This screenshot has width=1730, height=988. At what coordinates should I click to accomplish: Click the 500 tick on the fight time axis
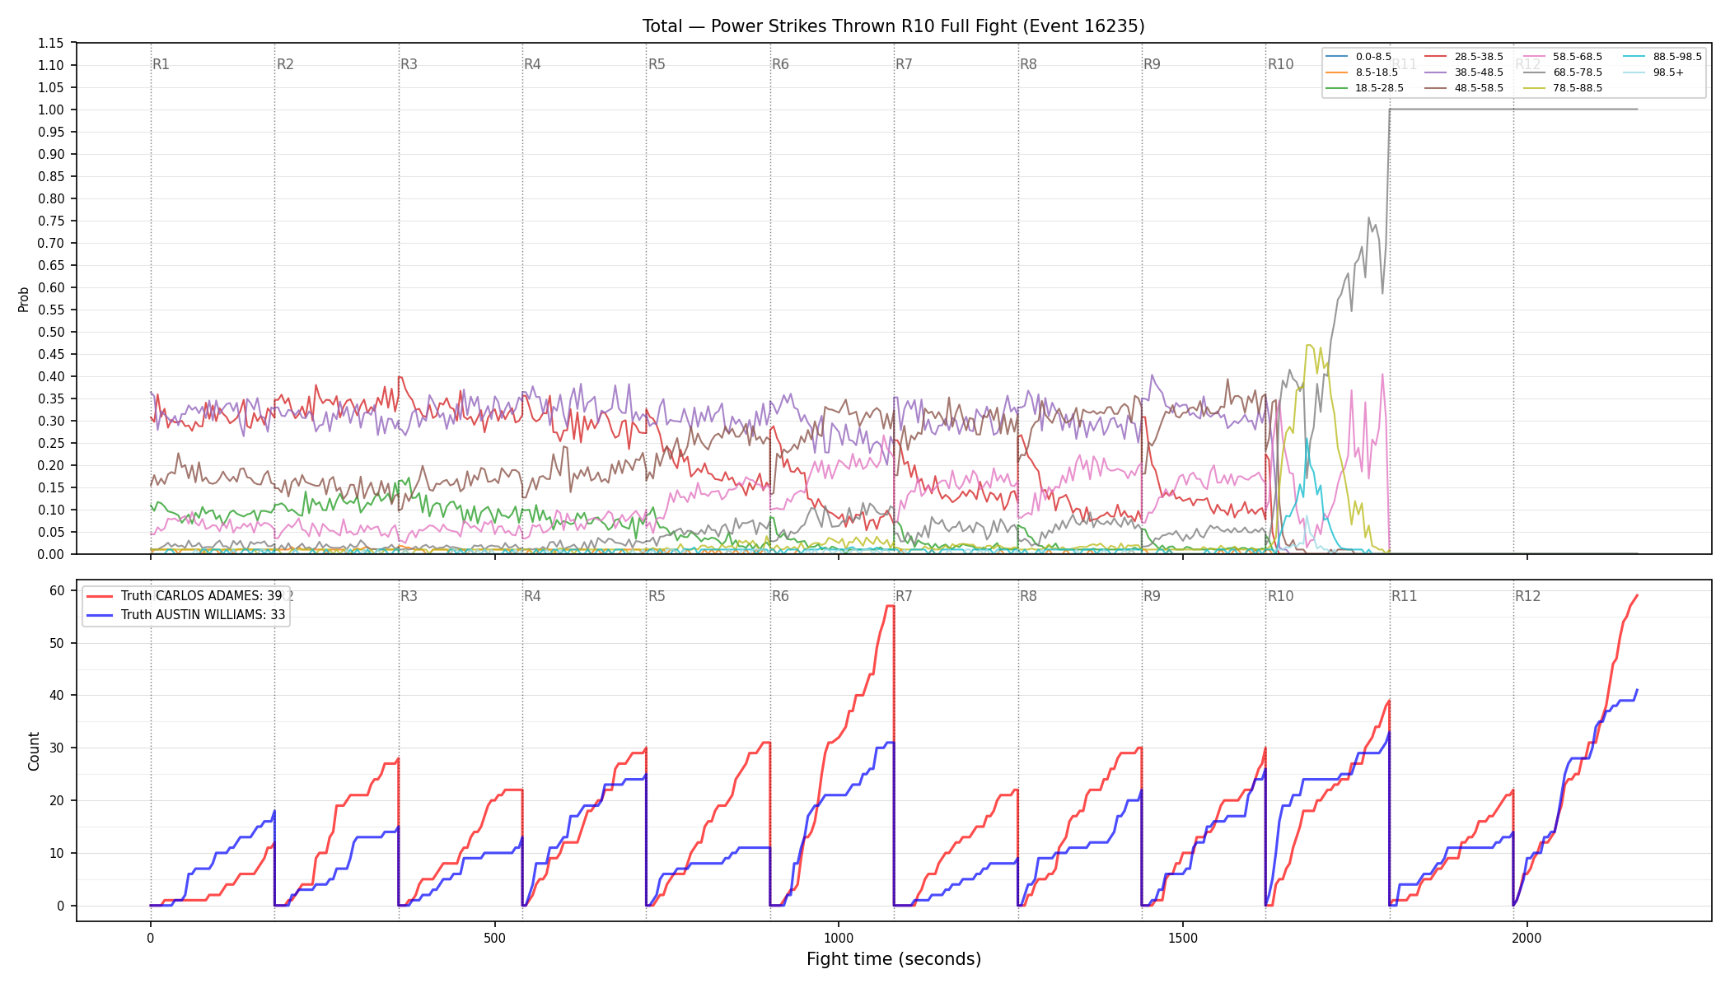pos(494,938)
